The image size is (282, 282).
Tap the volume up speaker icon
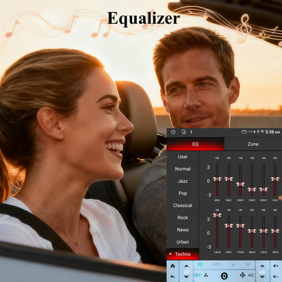pos(276,266)
